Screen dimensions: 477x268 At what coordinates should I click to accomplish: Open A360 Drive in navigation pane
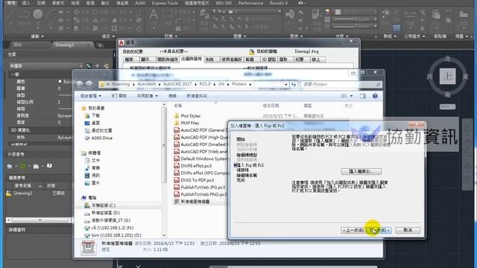point(98,138)
